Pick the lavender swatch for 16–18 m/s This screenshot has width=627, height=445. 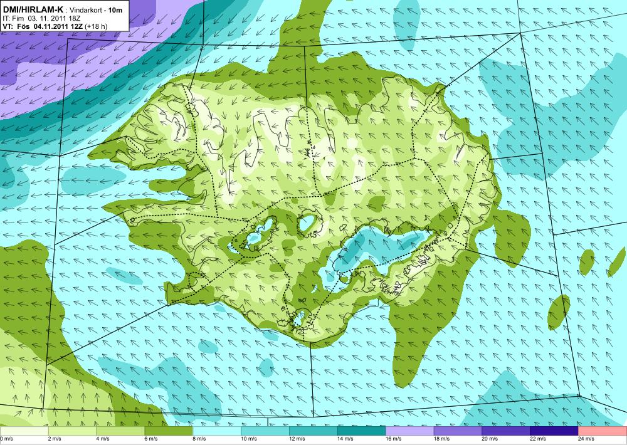coord(409,431)
